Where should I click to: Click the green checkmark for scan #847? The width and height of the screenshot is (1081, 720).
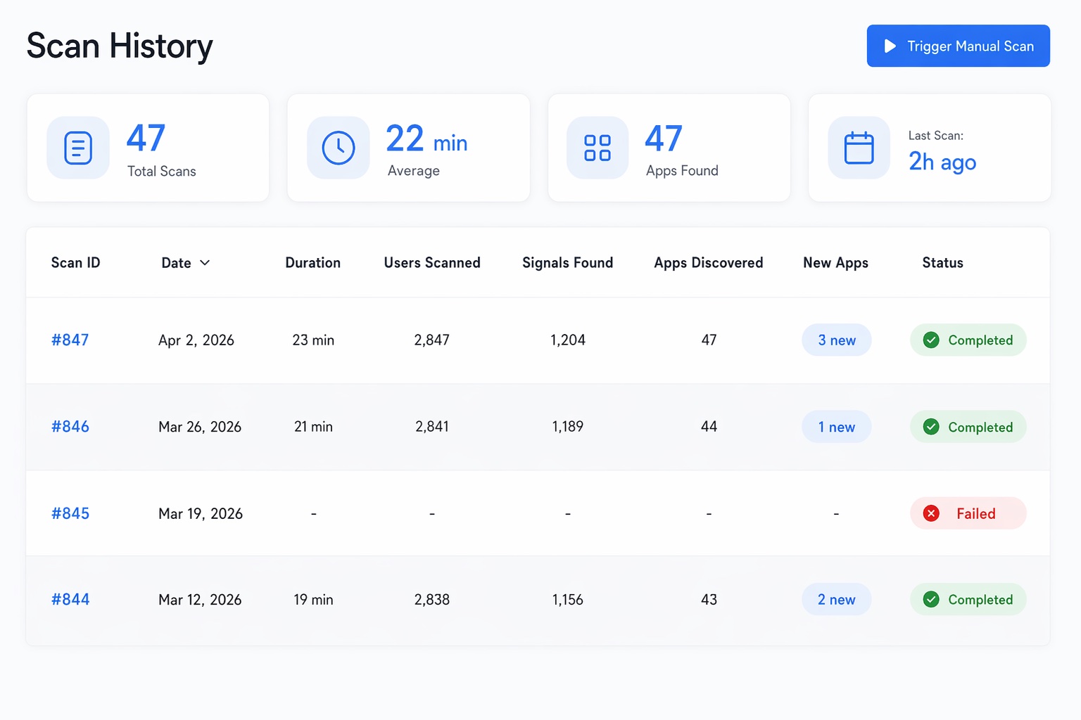click(x=931, y=340)
